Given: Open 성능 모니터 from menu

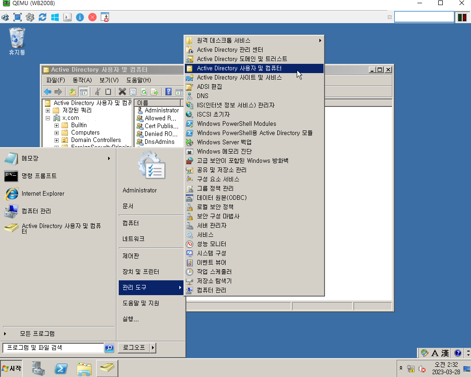Looking at the screenshot, I should tap(254, 244).
